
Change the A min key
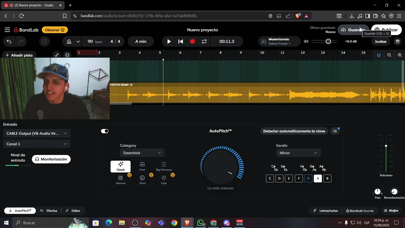click(x=141, y=41)
